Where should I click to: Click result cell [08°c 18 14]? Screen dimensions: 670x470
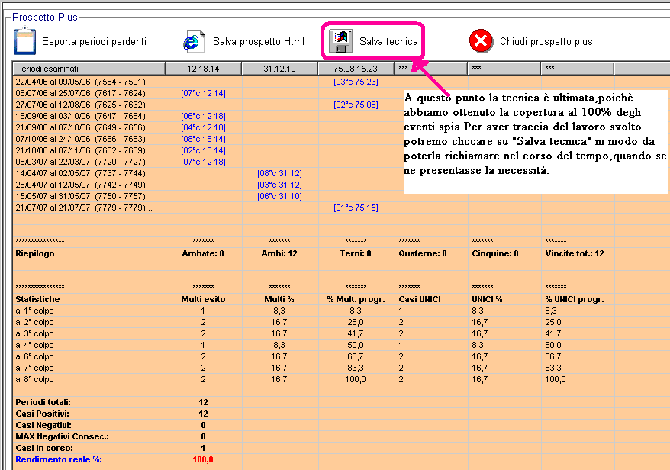click(x=204, y=139)
